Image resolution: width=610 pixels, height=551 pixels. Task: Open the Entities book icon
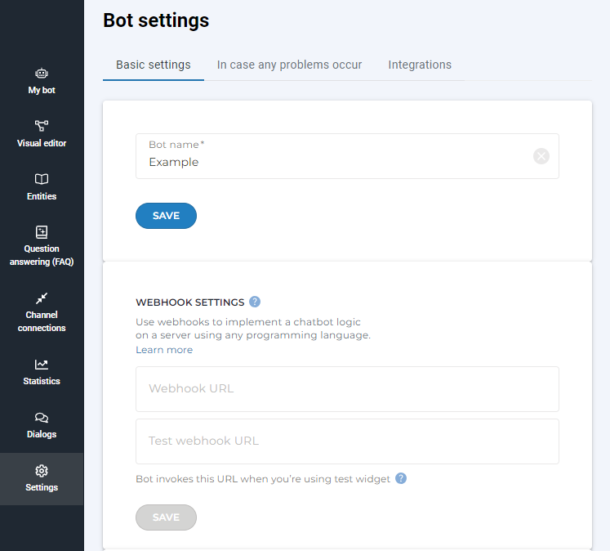click(x=42, y=179)
